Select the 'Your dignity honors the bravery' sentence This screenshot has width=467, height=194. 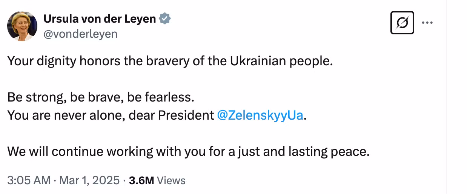pyautogui.click(x=170, y=61)
